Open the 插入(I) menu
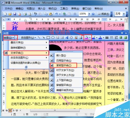This screenshot has width=130, height=118. click(42, 9)
